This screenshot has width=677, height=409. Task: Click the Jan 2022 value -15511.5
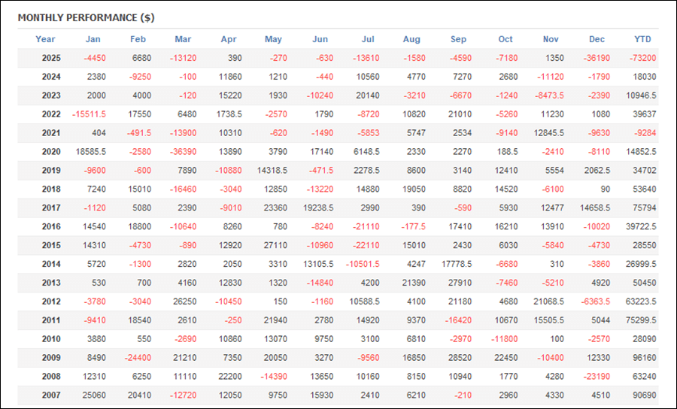click(x=89, y=114)
